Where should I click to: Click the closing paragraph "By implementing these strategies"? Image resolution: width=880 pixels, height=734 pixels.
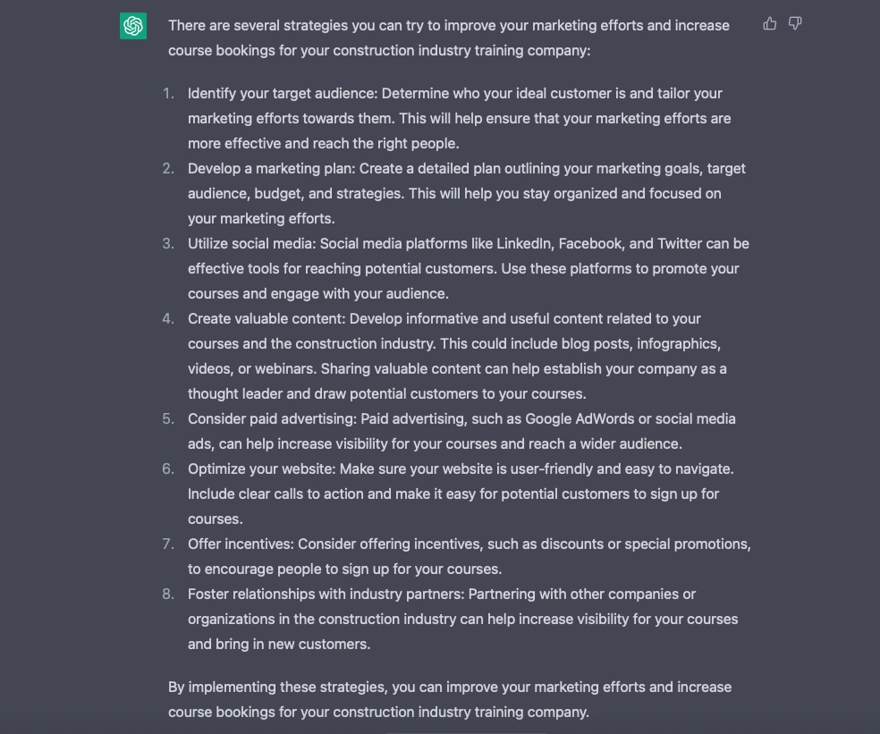(x=449, y=699)
